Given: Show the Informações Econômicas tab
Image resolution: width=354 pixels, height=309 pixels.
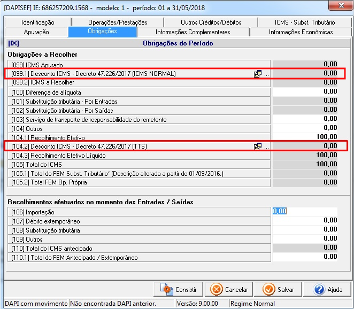Looking at the screenshot, I should pyautogui.click(x=301, y=32).
